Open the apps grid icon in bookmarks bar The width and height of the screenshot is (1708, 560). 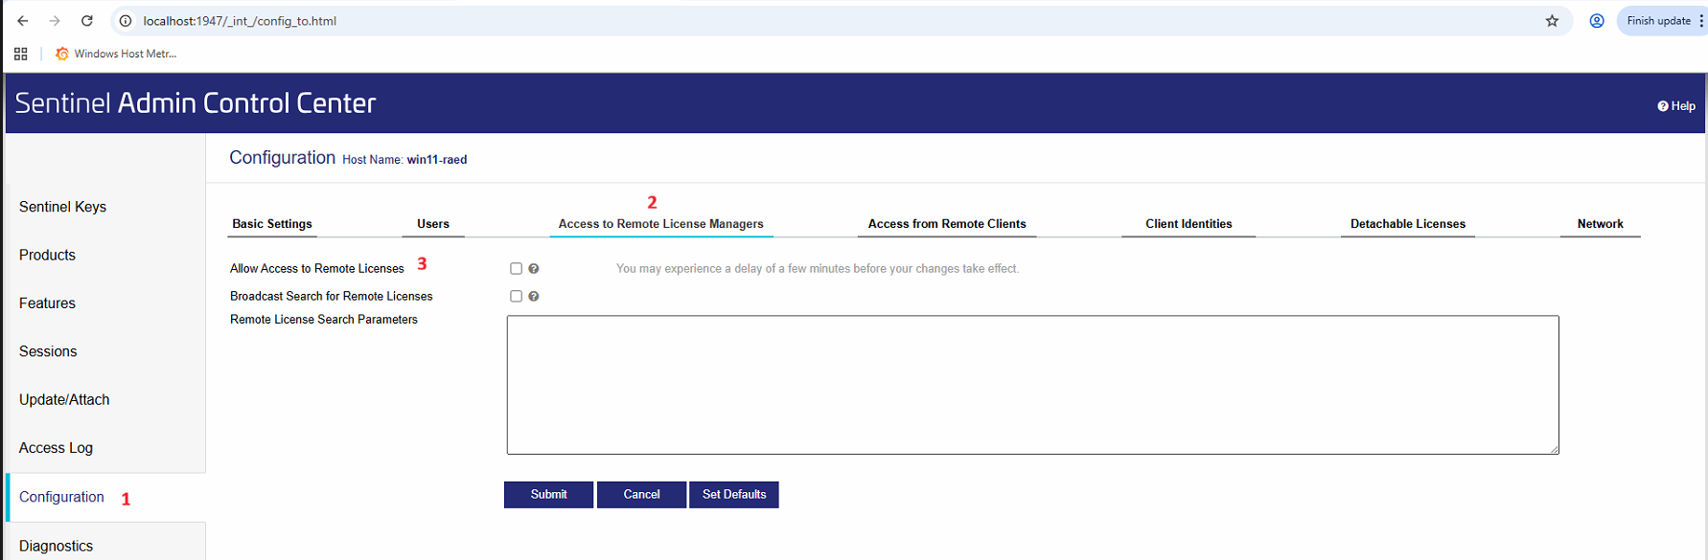(21, 54)
